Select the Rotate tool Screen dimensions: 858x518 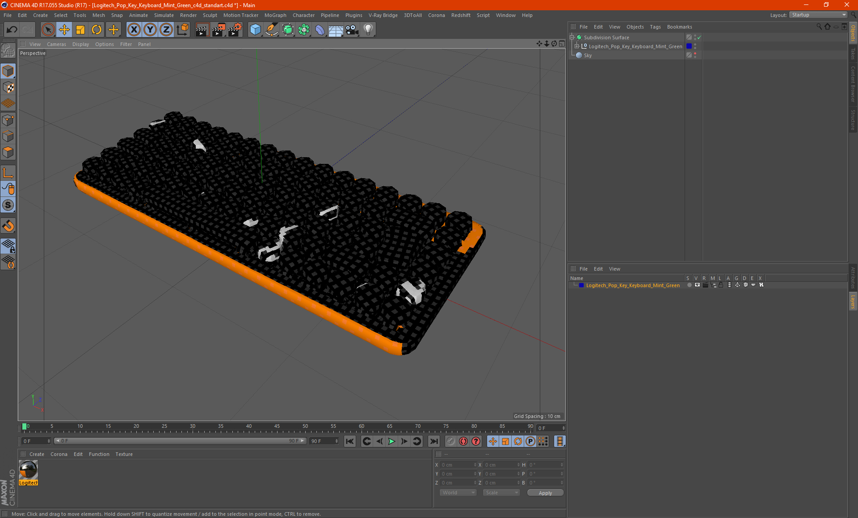[97, 30]
